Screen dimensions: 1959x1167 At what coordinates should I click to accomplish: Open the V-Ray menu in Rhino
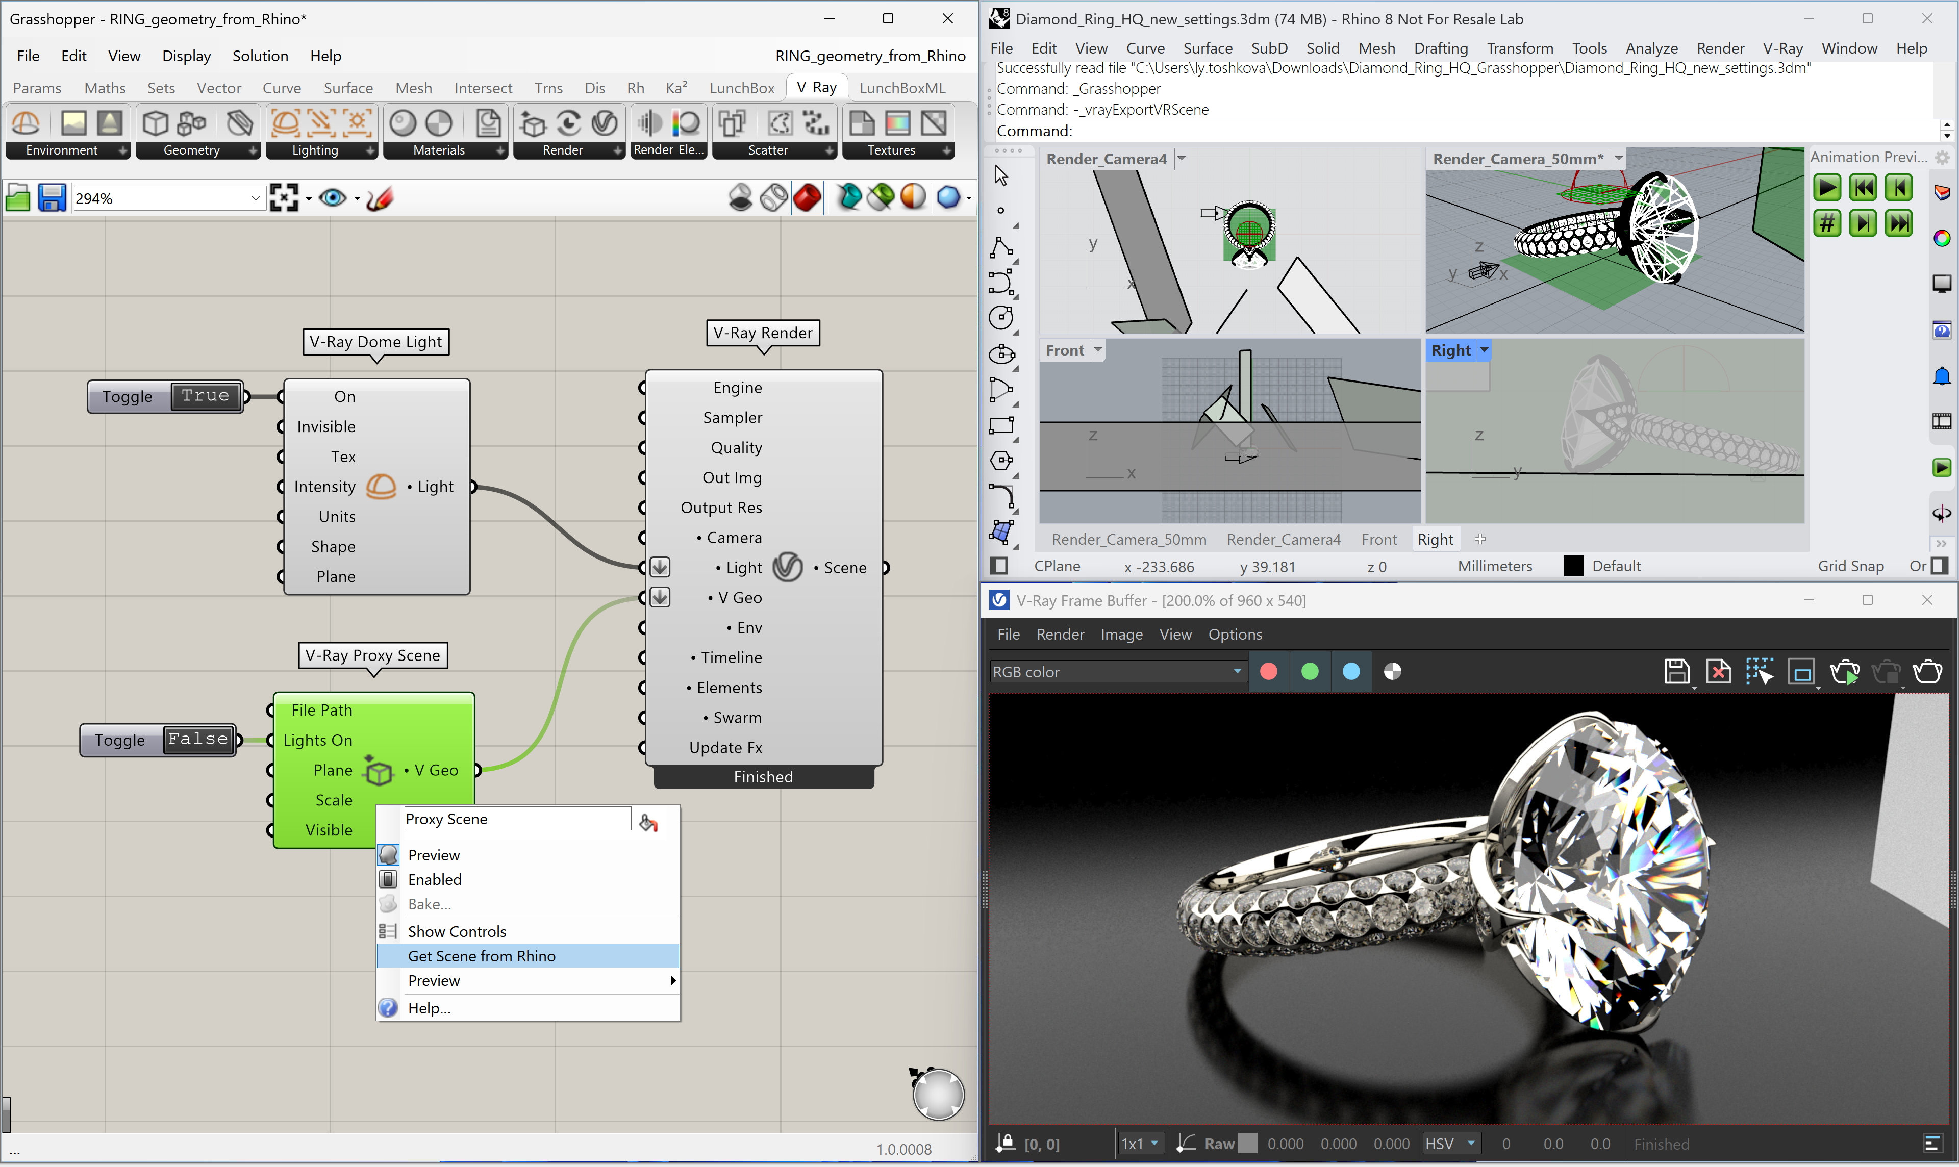pyautogui.click(x=1782, y=48)
